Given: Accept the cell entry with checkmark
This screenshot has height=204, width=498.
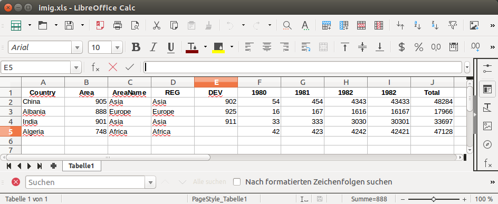Looking at the screenshot, I should tap(130, 67).
